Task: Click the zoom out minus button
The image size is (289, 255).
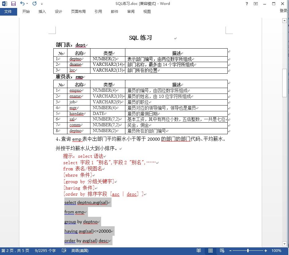Action: pyautogui.click(x=230, y=251)
